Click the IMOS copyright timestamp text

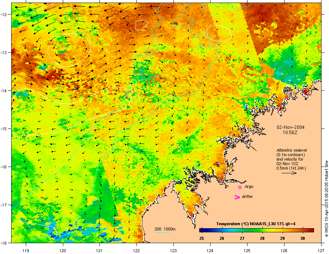point(326,199)
